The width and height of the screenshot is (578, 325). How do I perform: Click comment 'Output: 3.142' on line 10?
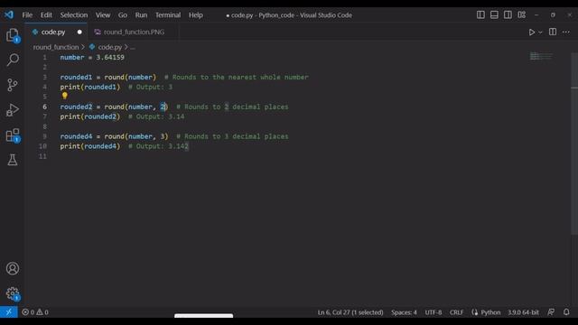coord(159,146)
